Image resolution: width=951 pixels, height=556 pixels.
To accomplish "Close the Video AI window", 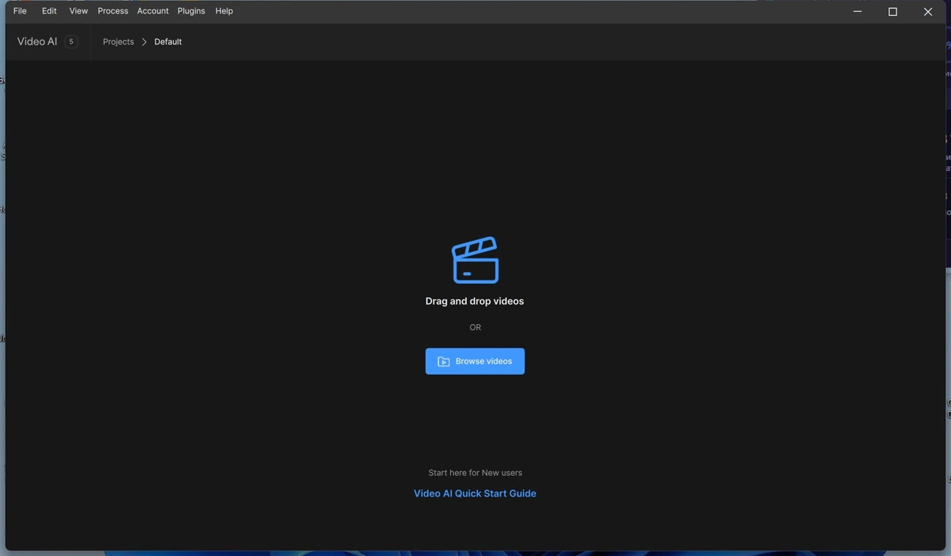I will (928, 12).
